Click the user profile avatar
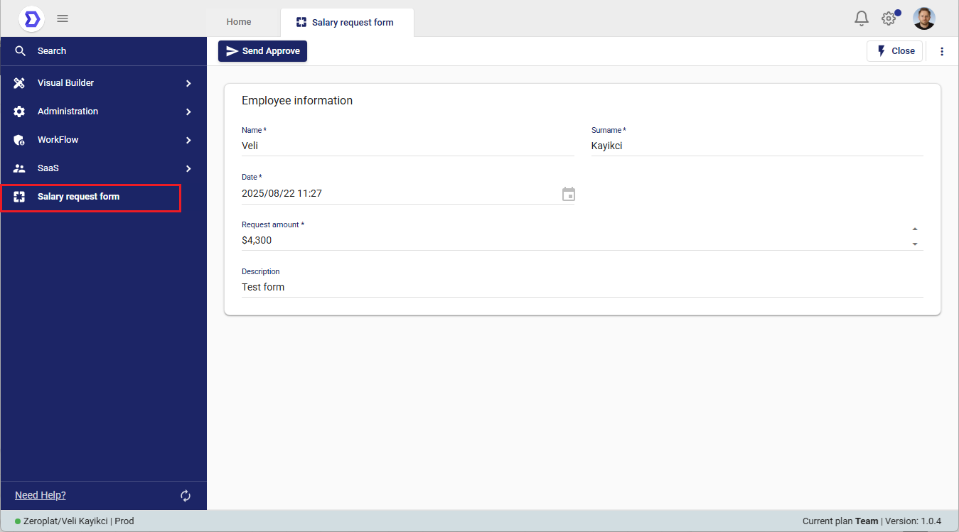The height and width of the screenshot is (532, 959). (x=923, y=18)
